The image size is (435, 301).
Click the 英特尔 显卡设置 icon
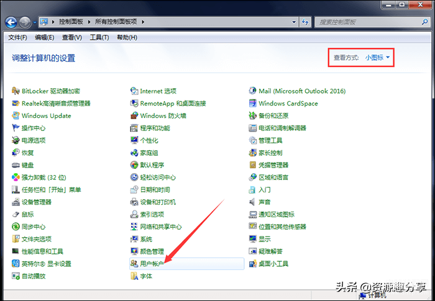[x=16, y=264]
